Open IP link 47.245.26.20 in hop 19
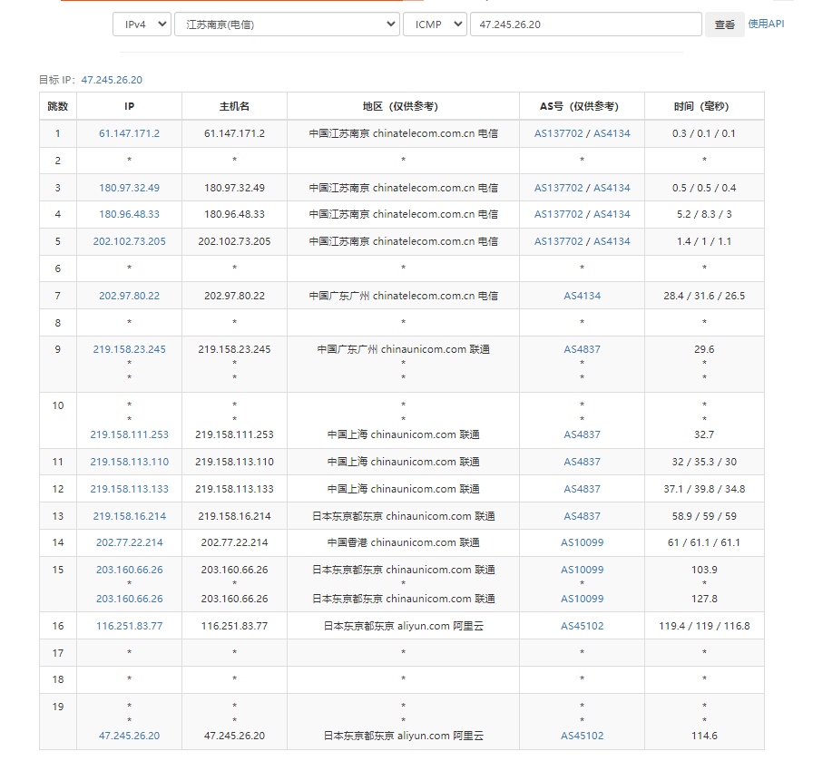This screenshot has height=761, width=813. [x=129, y=736]
